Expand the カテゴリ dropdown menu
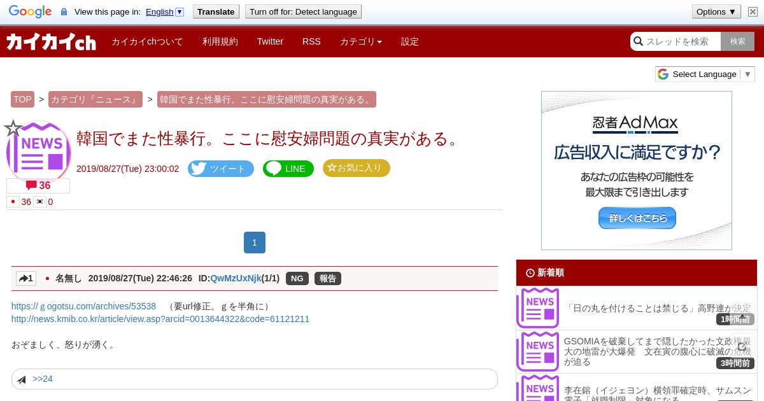 point(361,41)
